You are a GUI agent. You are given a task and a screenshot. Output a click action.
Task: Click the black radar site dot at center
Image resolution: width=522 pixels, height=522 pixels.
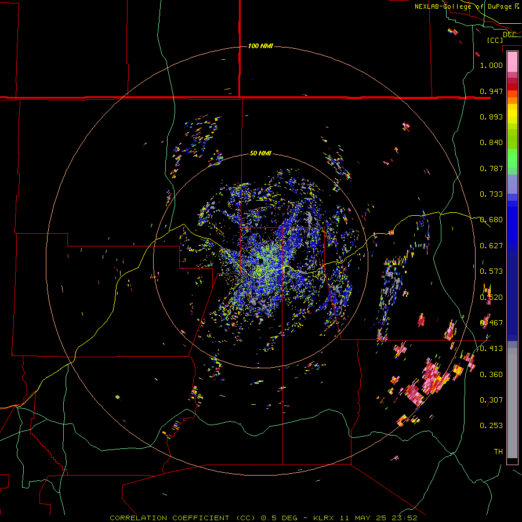pos(260,260)
